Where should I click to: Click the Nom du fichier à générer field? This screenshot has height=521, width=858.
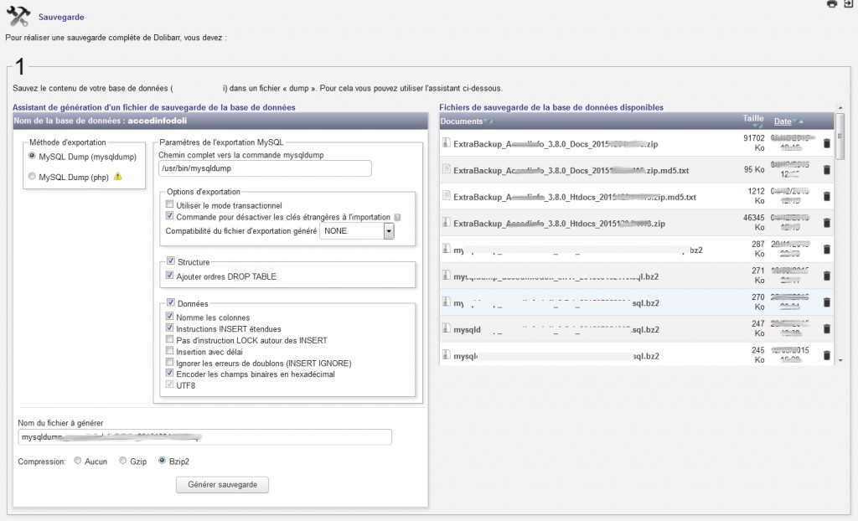point(204,436)
